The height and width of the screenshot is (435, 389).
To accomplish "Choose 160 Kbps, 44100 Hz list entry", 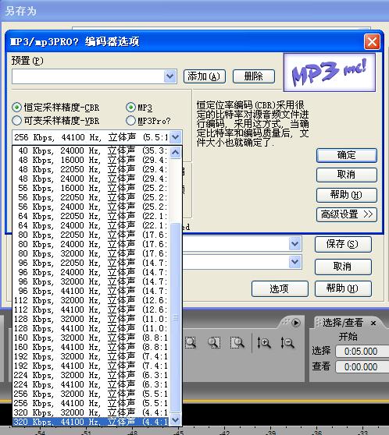I will 91,347.
